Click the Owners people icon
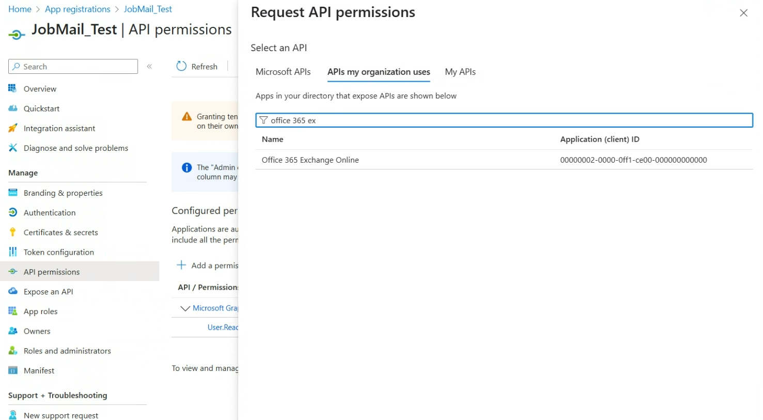The height and width of the screenshot is (420, 763). click(x=13, y=331)
